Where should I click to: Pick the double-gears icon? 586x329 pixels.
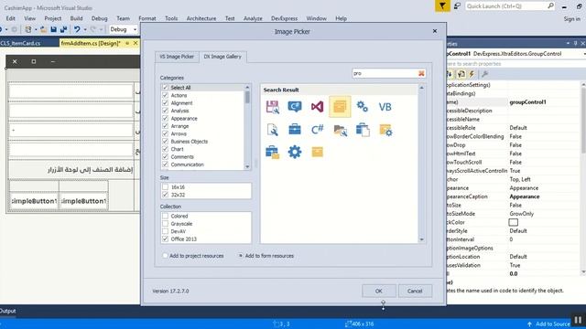click(x=363, y=107)
